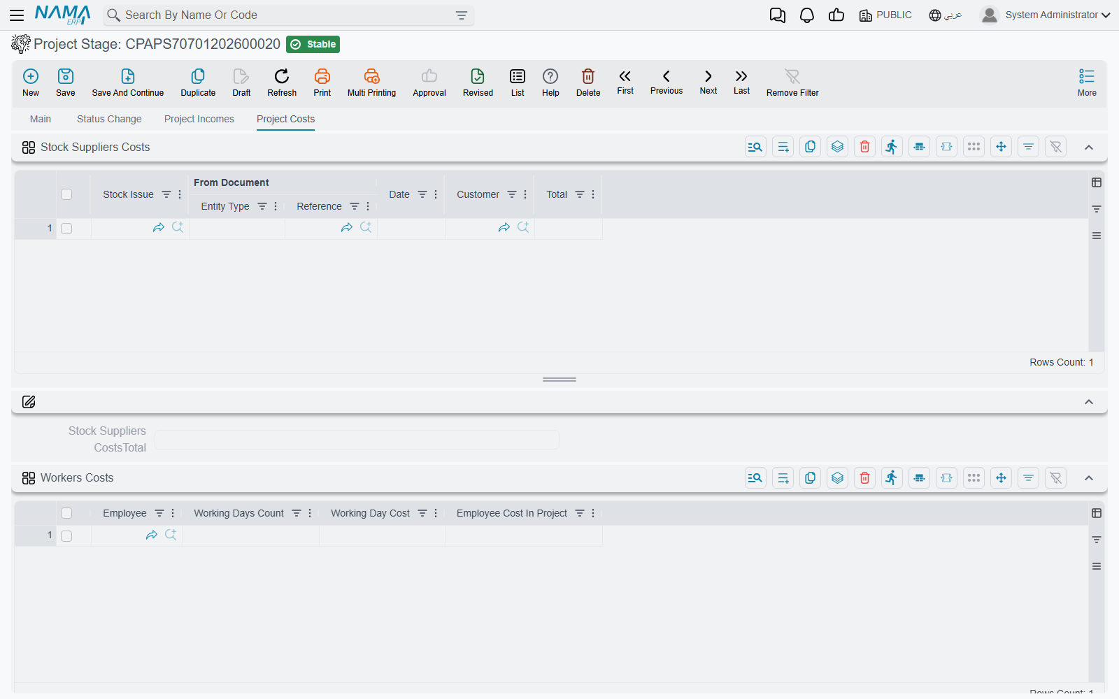Click the PUBLIC company link

(x=885, y=15)
